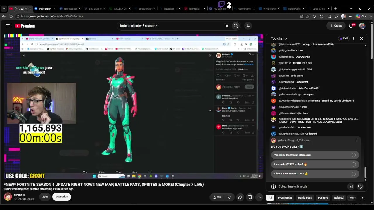The height and width of the screenshot is (210, 374).
Task: Clear the search query with the X
Action: coord(227,26)
